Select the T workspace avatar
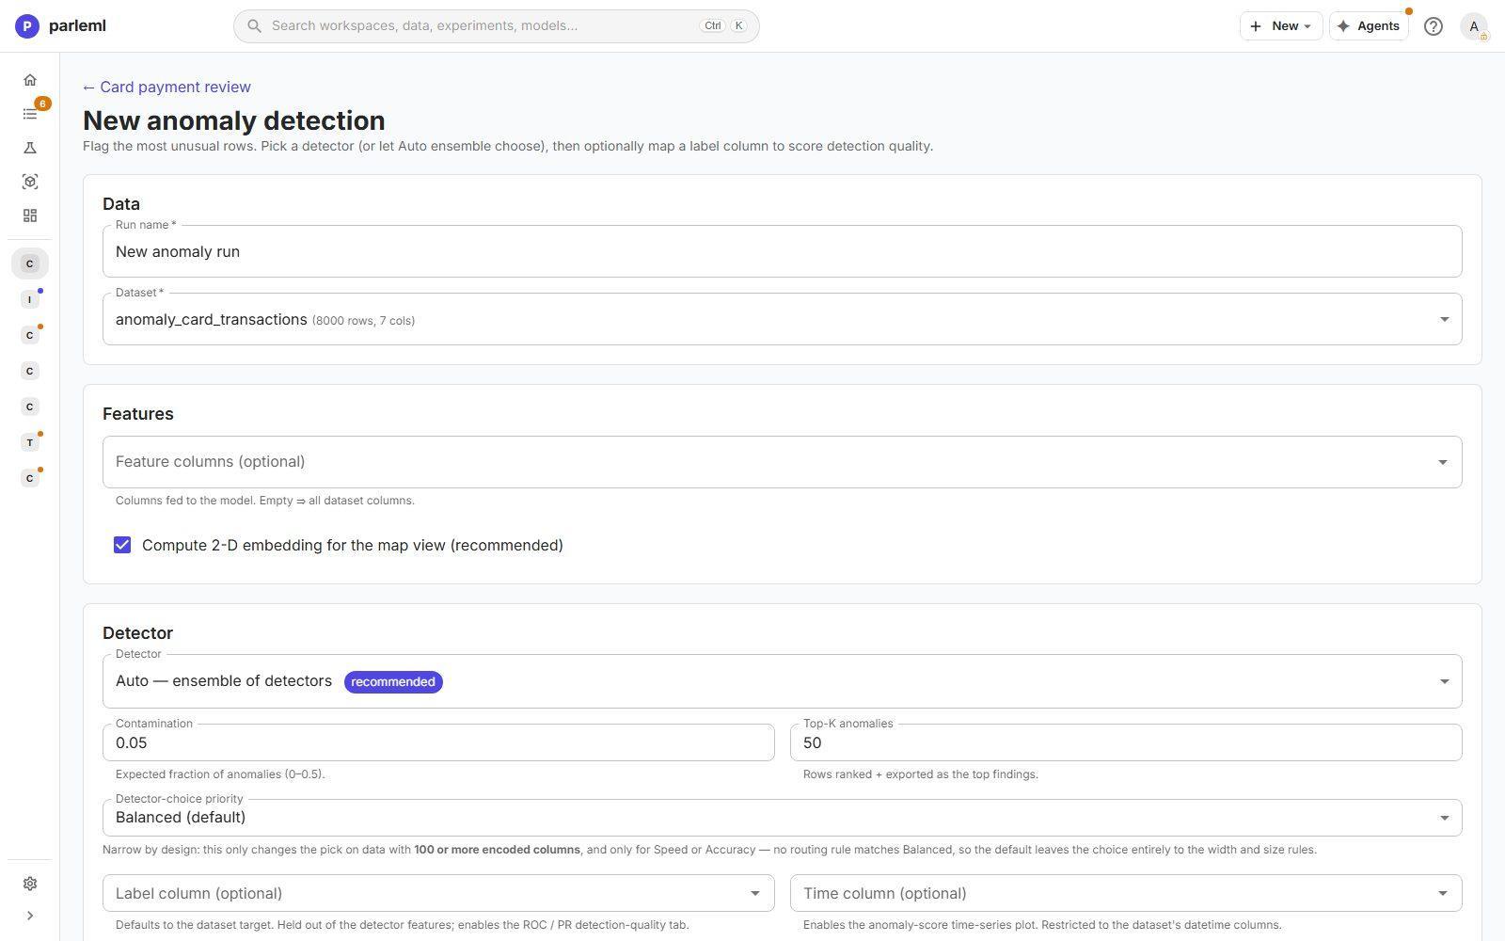This screenshot has width=1505, height=941. [30, 442]
